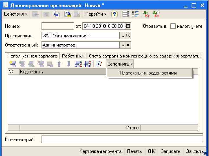The image size is (209, 156).
Task: Click the Печать button
Action: click(134, 151)
